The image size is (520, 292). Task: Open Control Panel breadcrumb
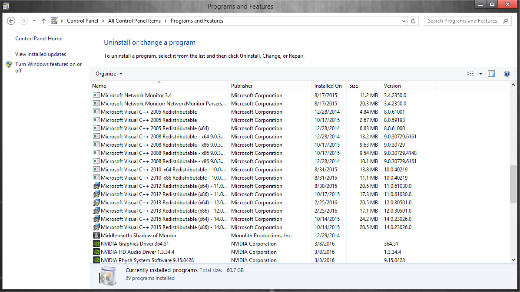coord(83,21)
